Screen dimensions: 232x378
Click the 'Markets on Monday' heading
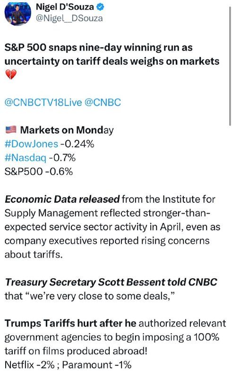[67, 130]
